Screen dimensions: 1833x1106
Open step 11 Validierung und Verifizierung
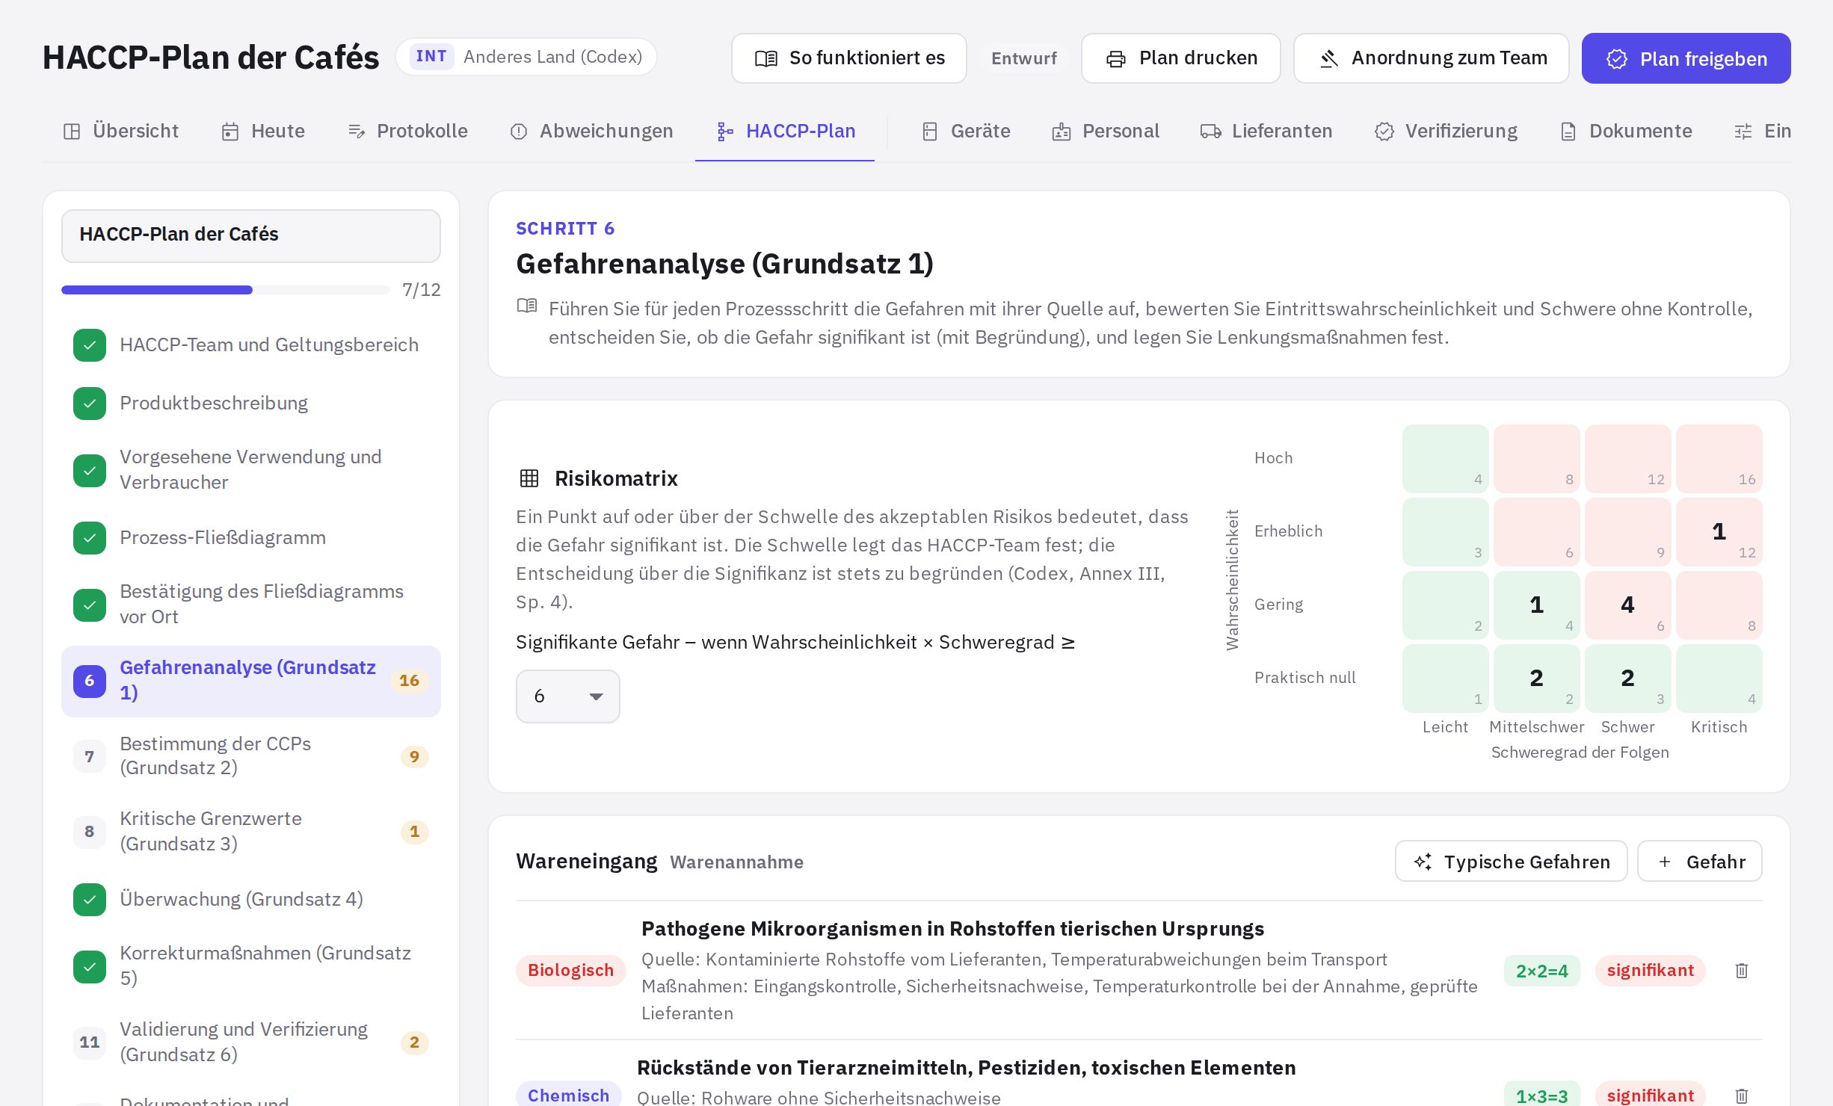click(251, 1042)
